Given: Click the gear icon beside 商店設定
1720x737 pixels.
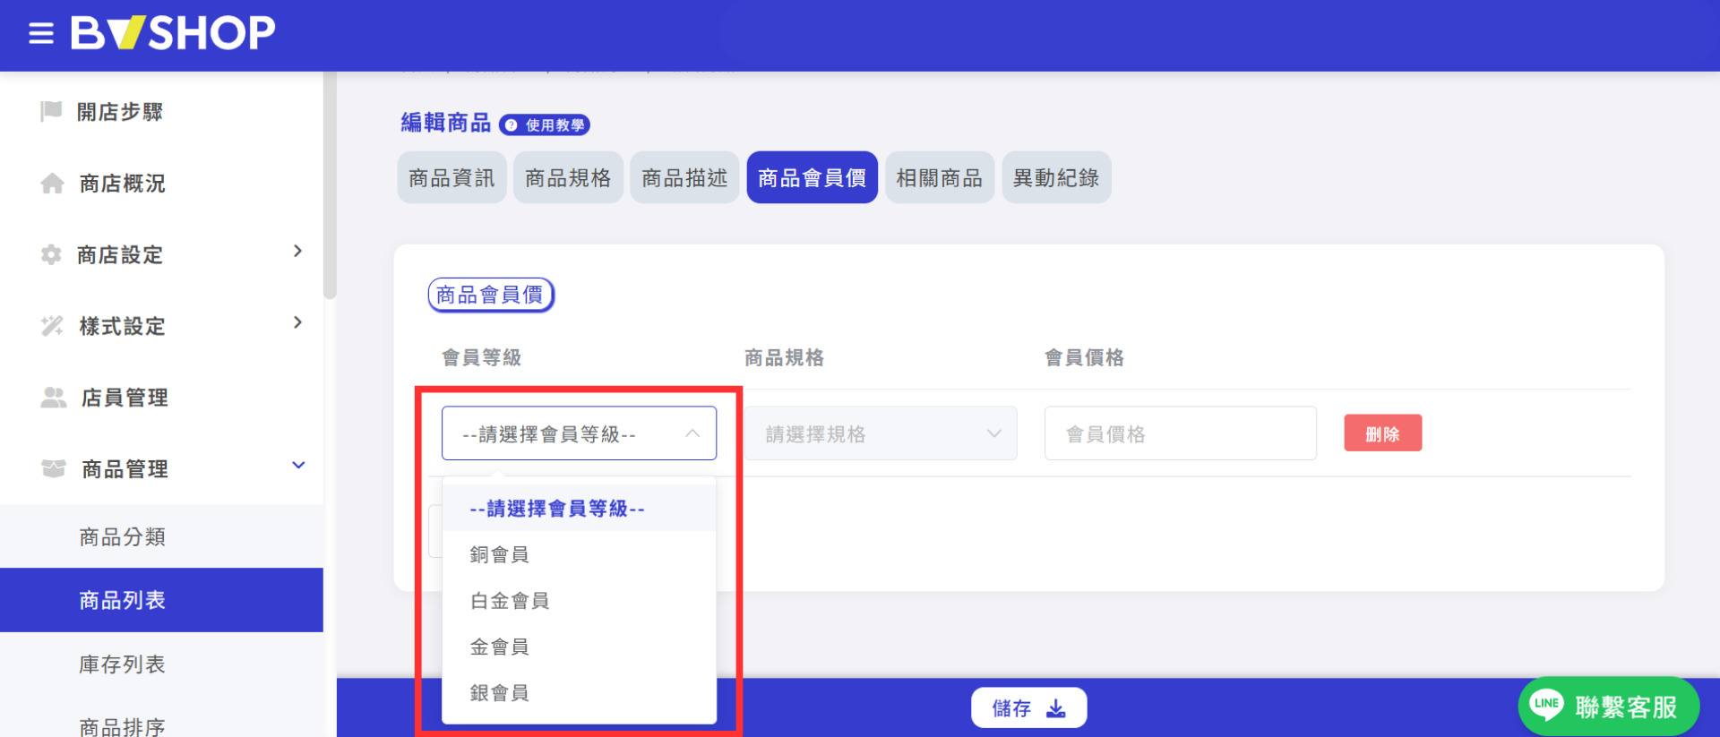Looking at the screenshot, I should point(51,254).
